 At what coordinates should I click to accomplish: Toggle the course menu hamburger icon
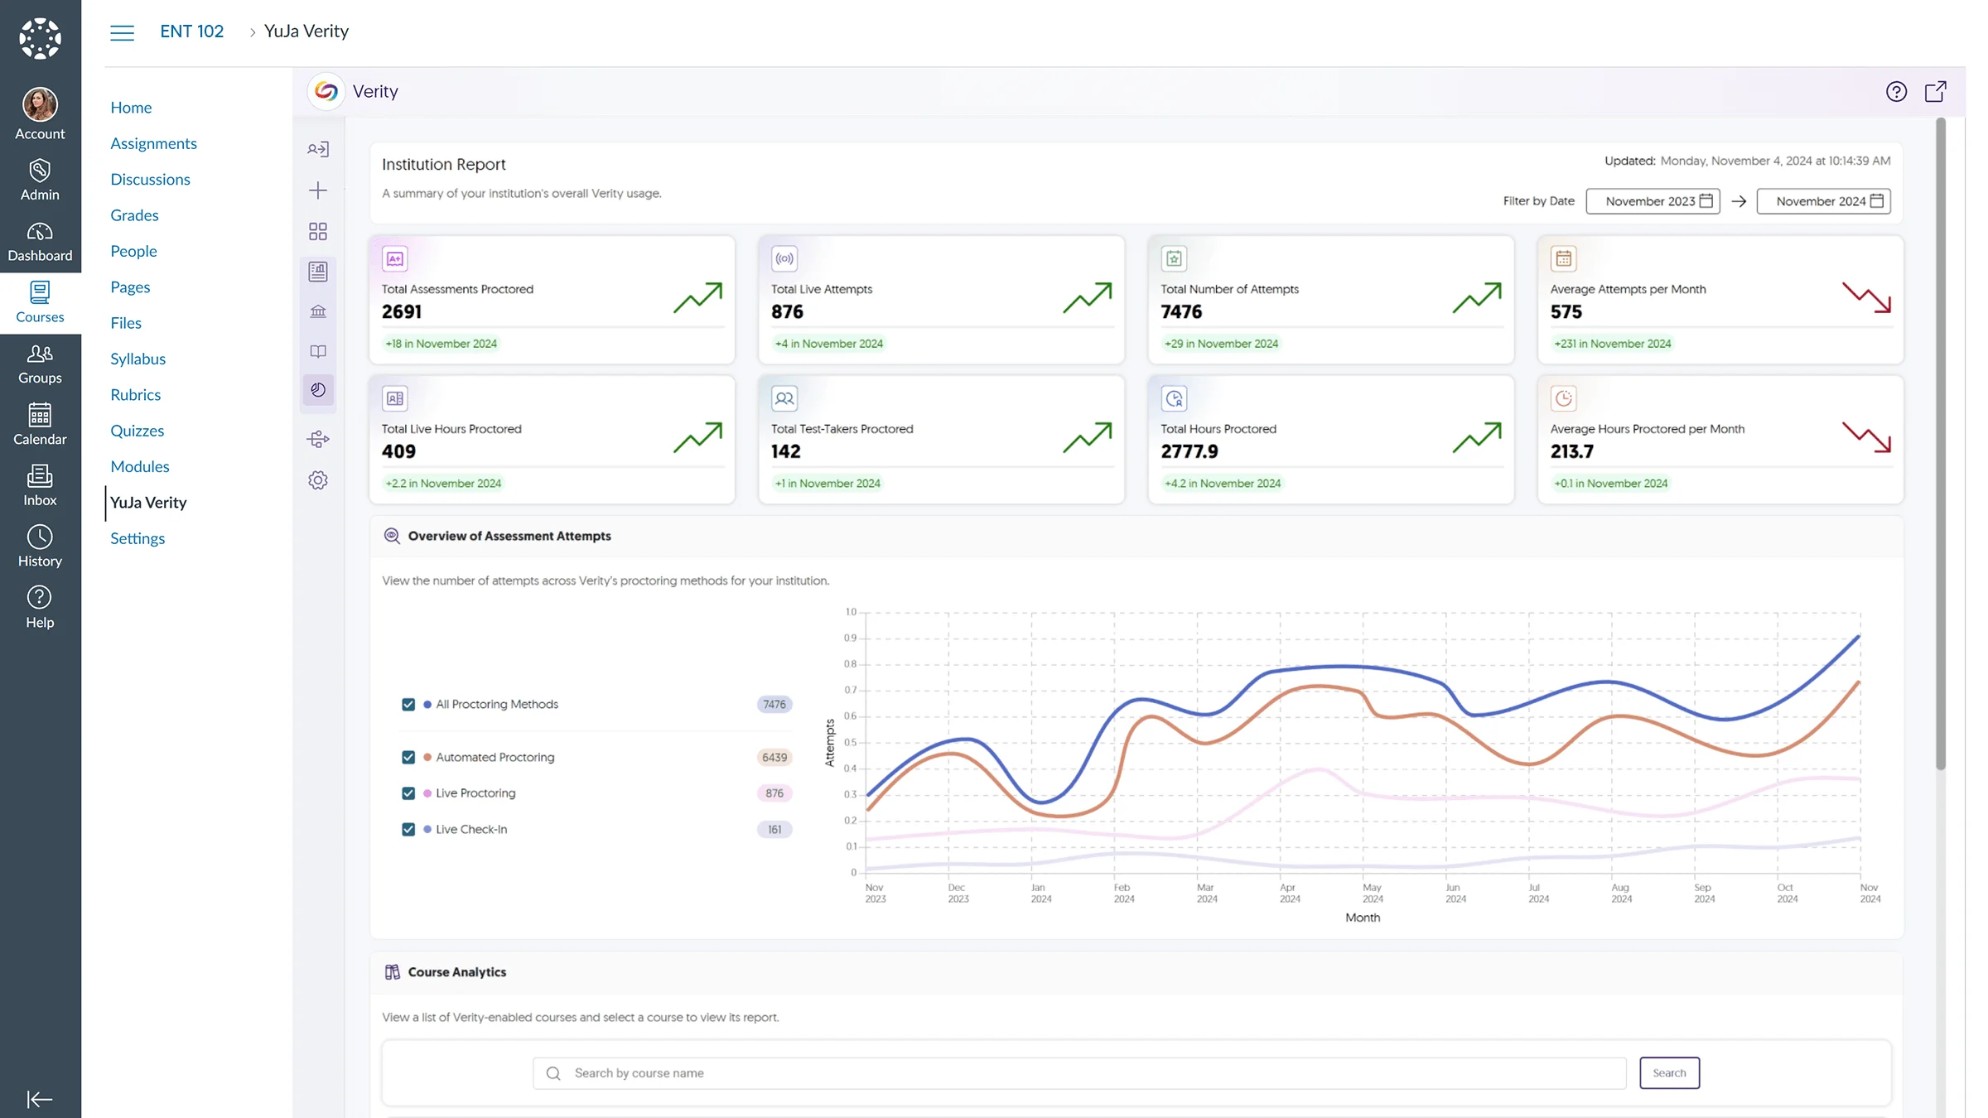[122, 32]
